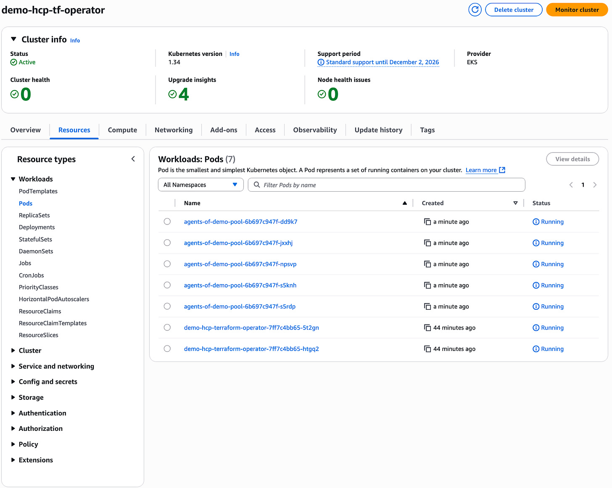The height and width of the screenshot is (488, 612).
Task: Click the support period info circle icon
Action: point(321,62)
